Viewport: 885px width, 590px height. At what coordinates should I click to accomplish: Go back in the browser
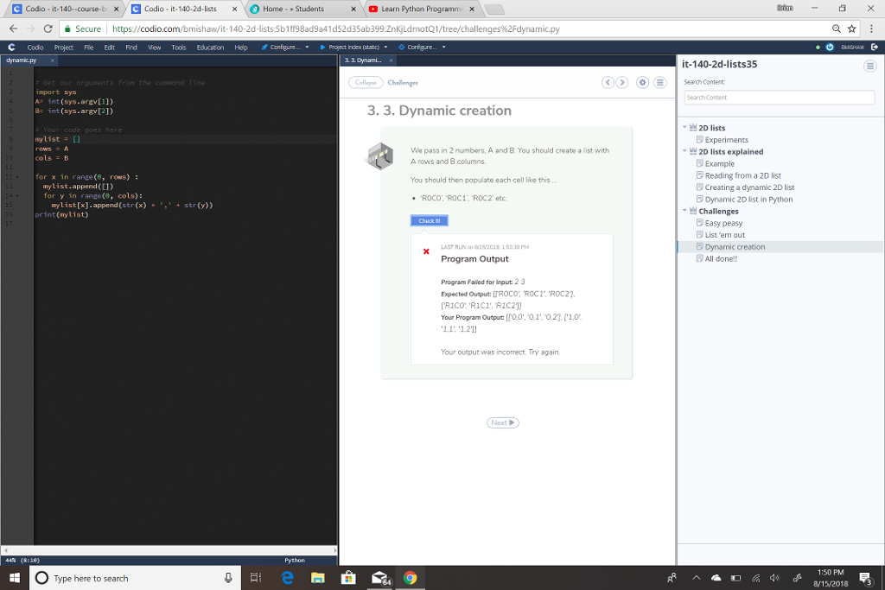click(14, 29)
